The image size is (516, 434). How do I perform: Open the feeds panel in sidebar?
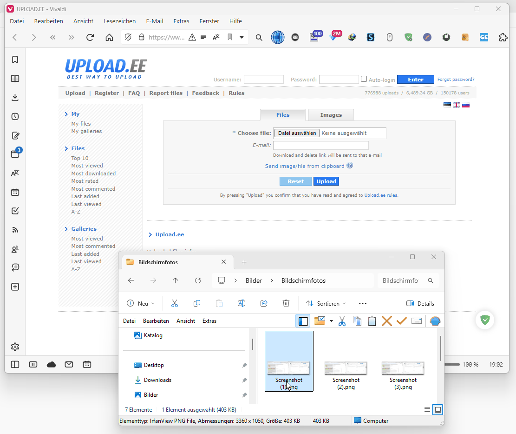click(x=15, y=230)
